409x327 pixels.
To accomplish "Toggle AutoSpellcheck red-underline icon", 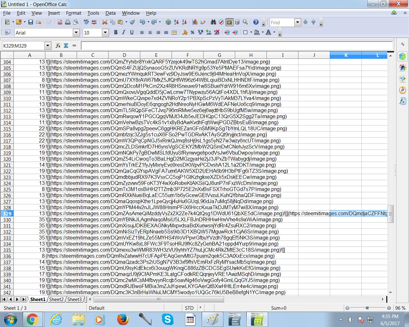I will pyautogui.click(x=94, y=22).
